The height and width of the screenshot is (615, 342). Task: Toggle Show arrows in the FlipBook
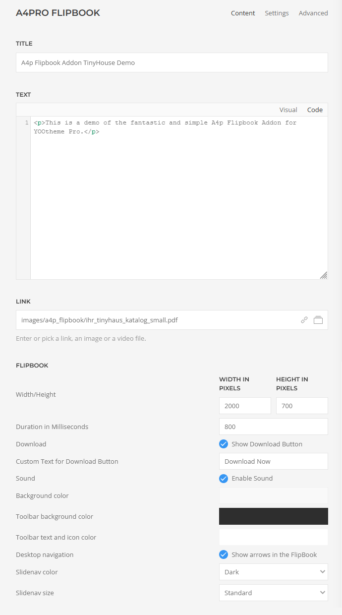click(x=224, y=554)
